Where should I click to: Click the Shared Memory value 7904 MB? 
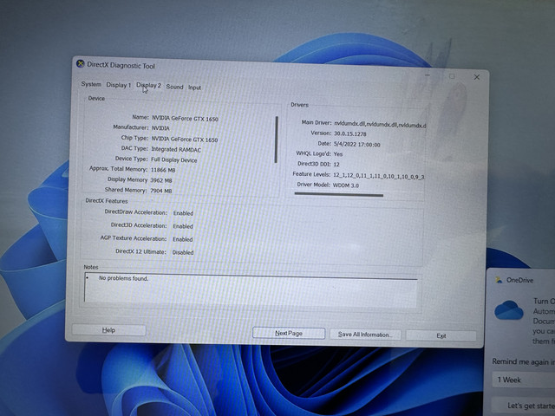tap(161, 191)
